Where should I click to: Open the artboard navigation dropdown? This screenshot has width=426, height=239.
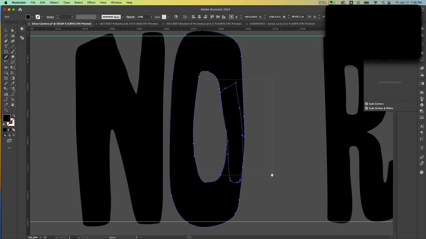(79, 237)
